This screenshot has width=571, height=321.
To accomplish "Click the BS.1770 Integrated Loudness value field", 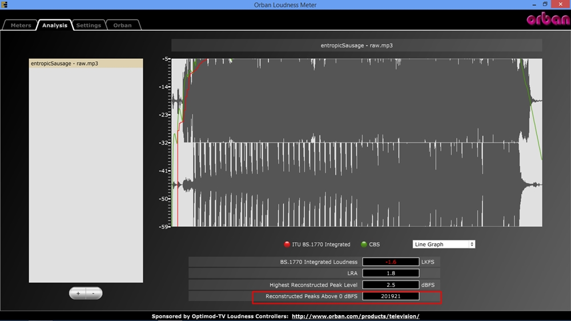I will coord(391,262).
